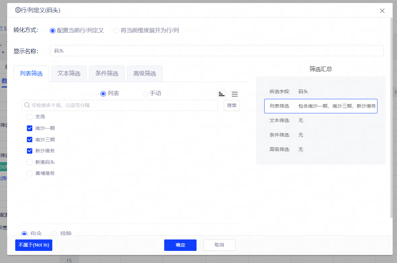Click the 显示名称 input field
This screenshot has height=263, width=397.
coord(216,51)
